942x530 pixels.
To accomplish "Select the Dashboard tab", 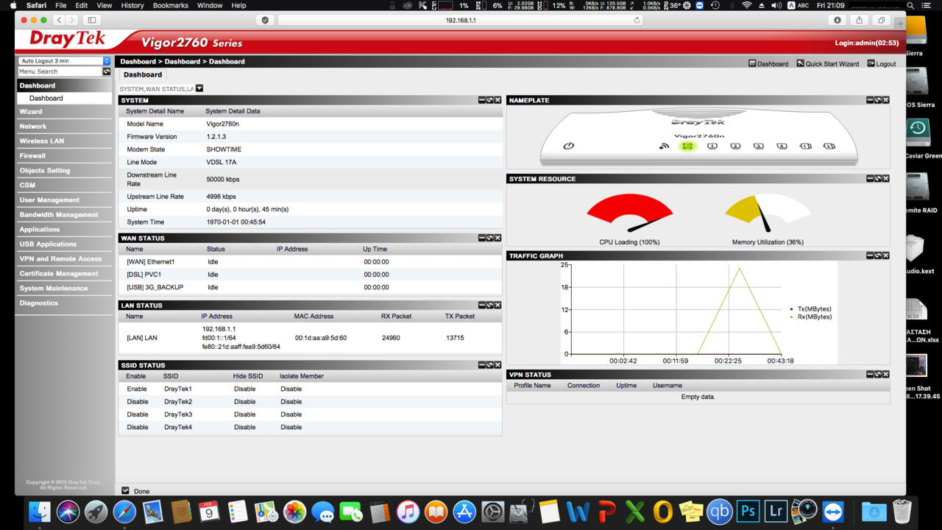I will 143,74.
